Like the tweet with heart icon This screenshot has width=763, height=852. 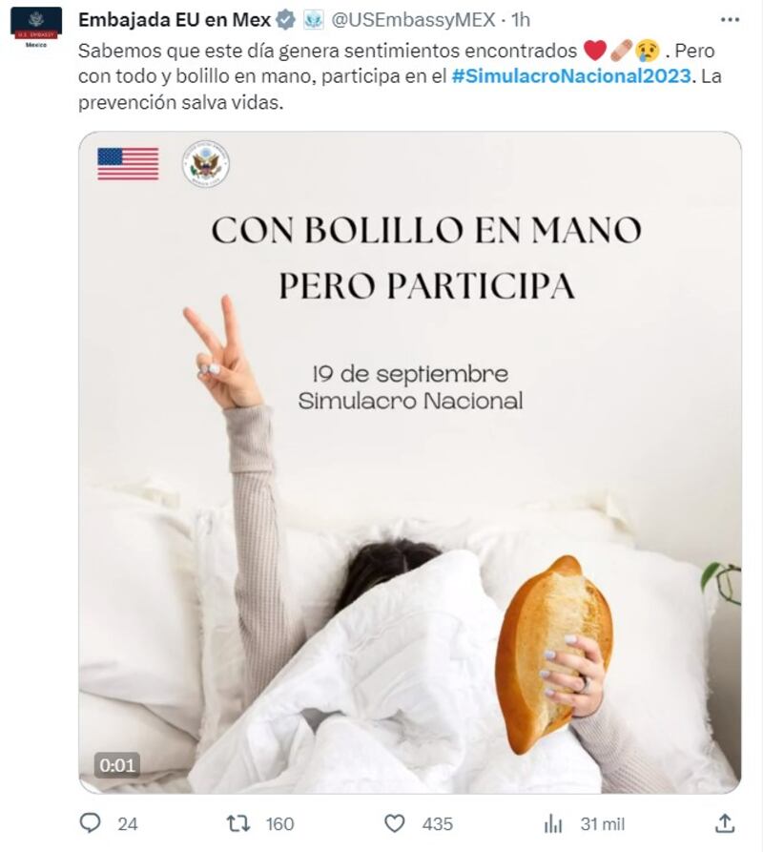(394, 823)
